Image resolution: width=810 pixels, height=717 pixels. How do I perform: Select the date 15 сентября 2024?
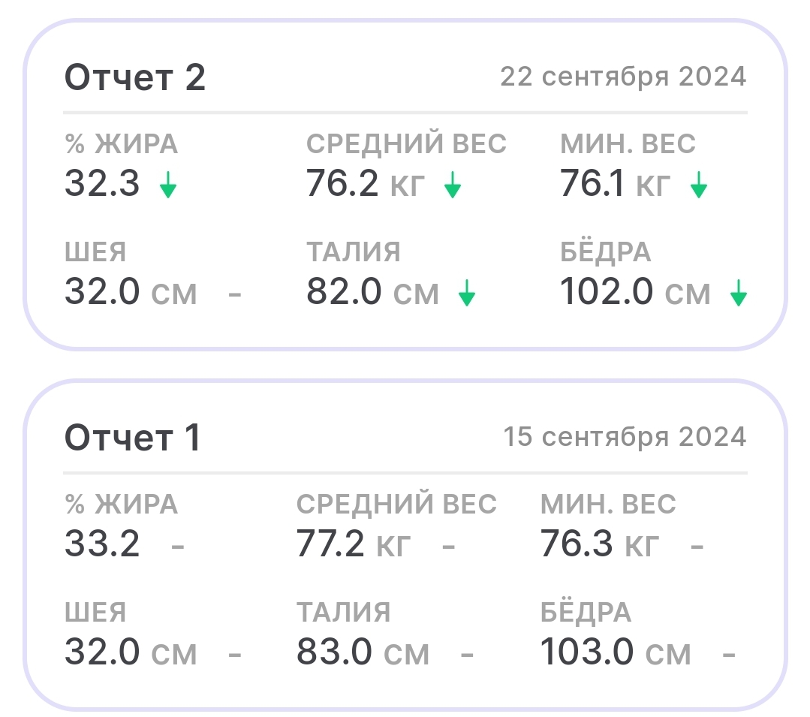coord(625,437)
